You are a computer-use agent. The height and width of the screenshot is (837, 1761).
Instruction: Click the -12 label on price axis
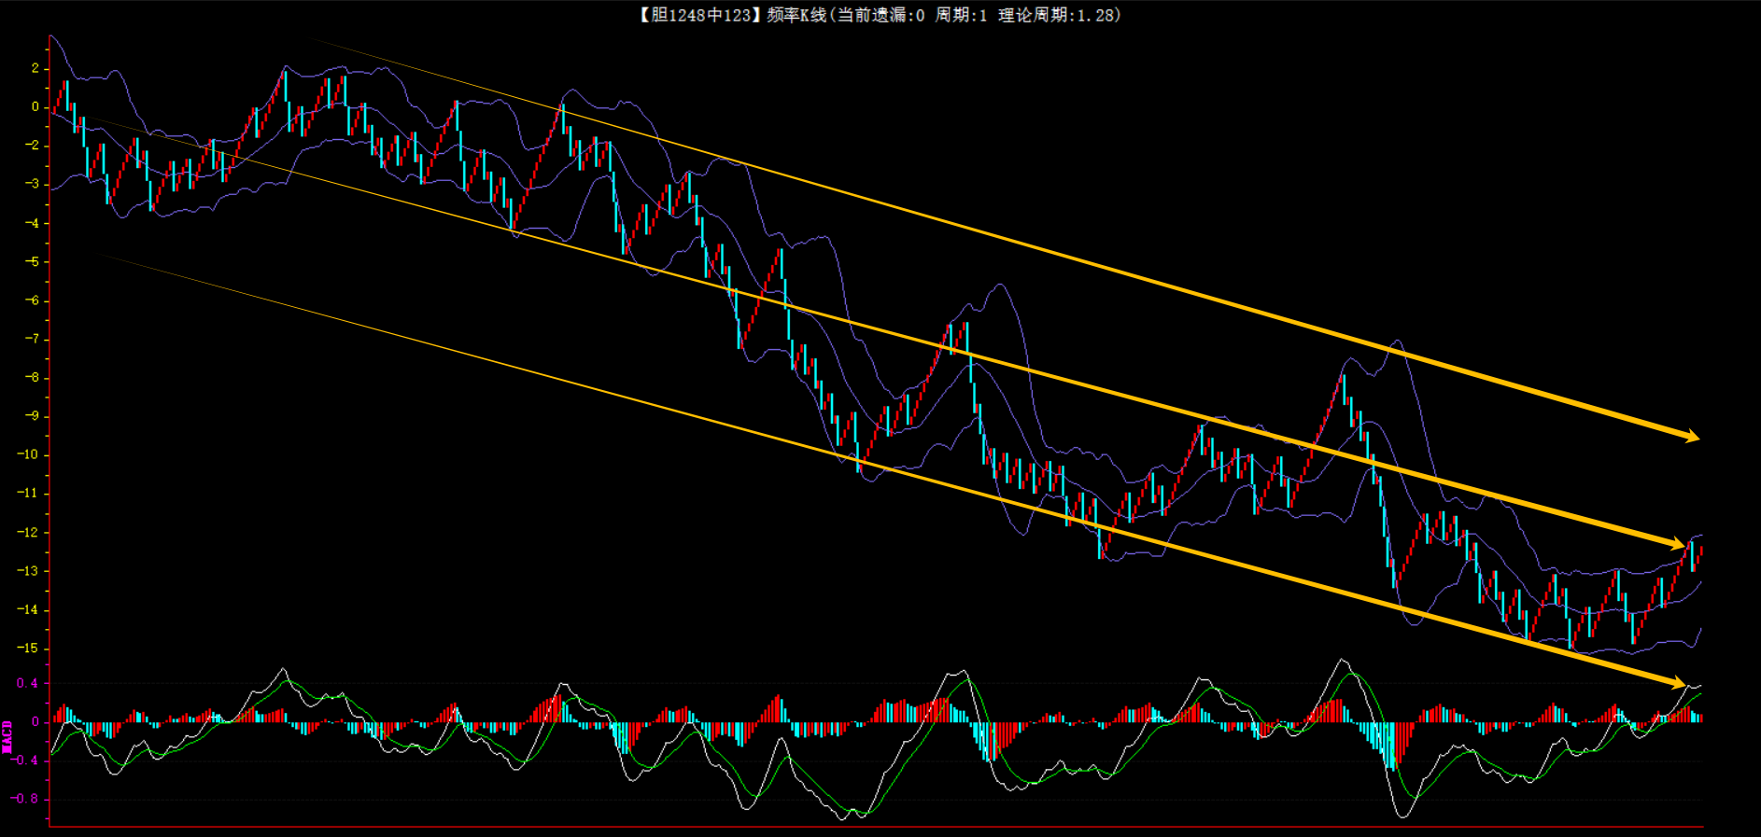tap(28, 533)
